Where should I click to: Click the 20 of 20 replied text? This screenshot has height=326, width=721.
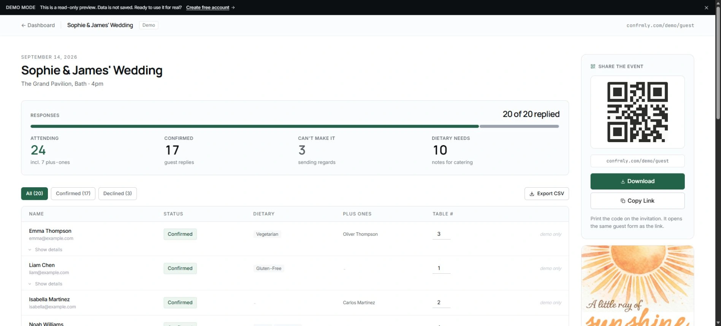tap(531, 114)
